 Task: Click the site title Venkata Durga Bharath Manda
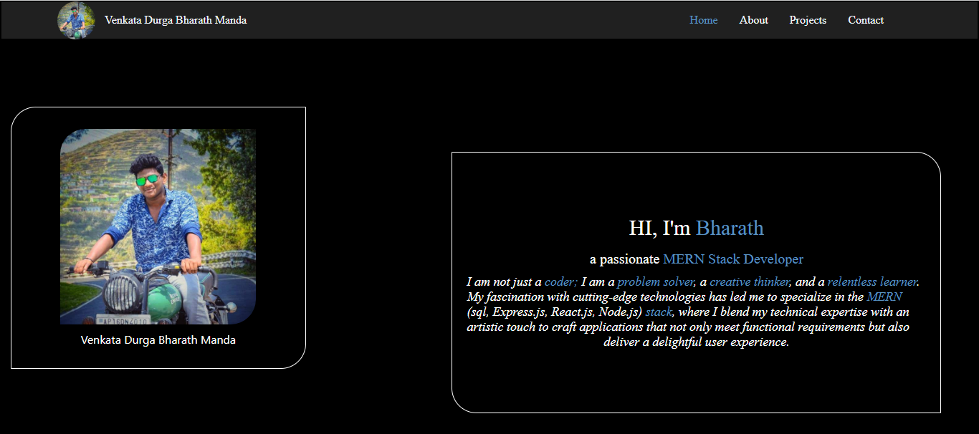click(x=176, y=20)
